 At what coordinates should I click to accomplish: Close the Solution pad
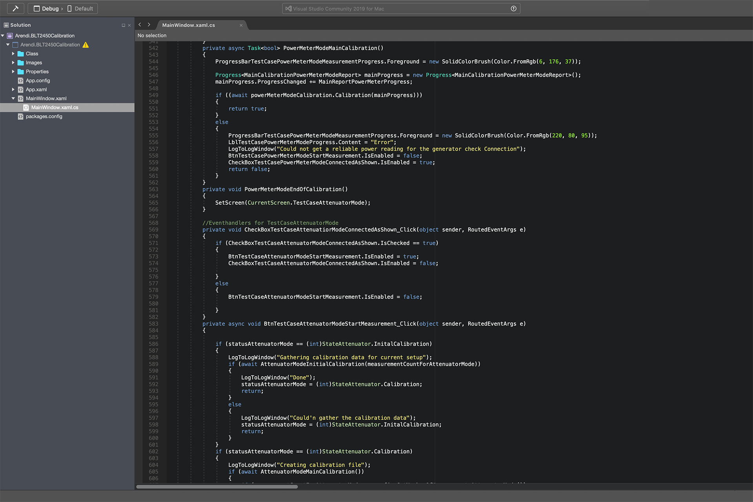coord(129,25)
